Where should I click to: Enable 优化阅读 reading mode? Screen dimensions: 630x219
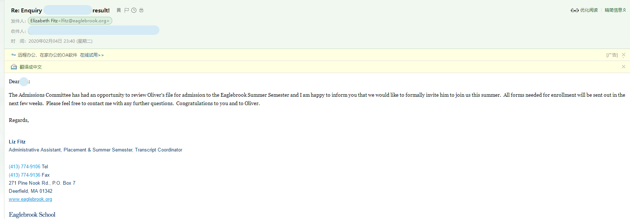[589, 10]
